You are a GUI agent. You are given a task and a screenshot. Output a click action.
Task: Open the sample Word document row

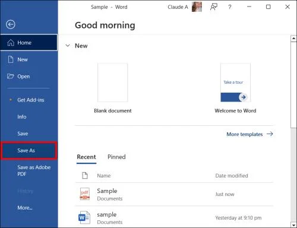pyautogui.click(x=174, y=217)
